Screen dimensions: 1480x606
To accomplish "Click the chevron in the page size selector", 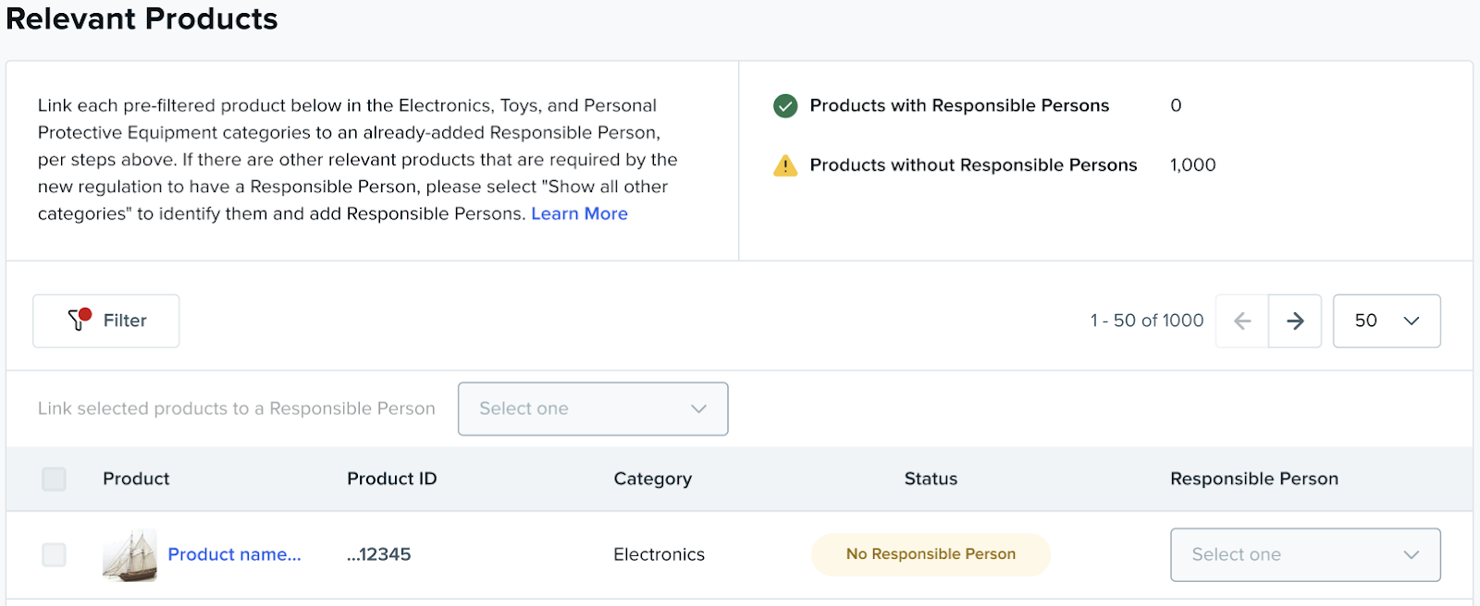I will tap(1412, 321).
